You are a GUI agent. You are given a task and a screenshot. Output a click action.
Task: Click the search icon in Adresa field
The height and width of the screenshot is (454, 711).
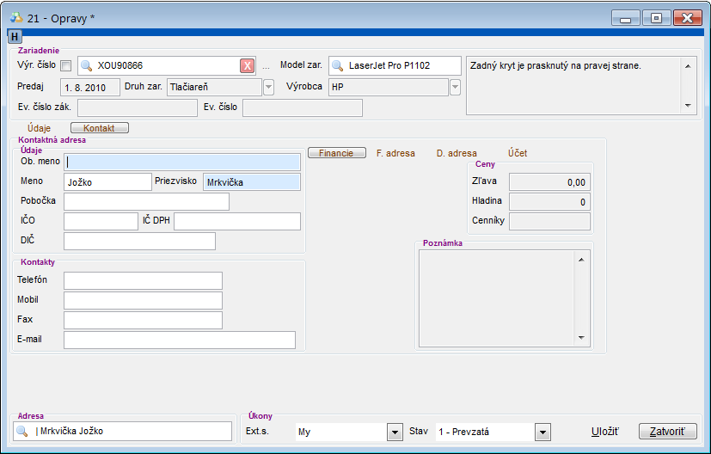click(x=22, y=432)
